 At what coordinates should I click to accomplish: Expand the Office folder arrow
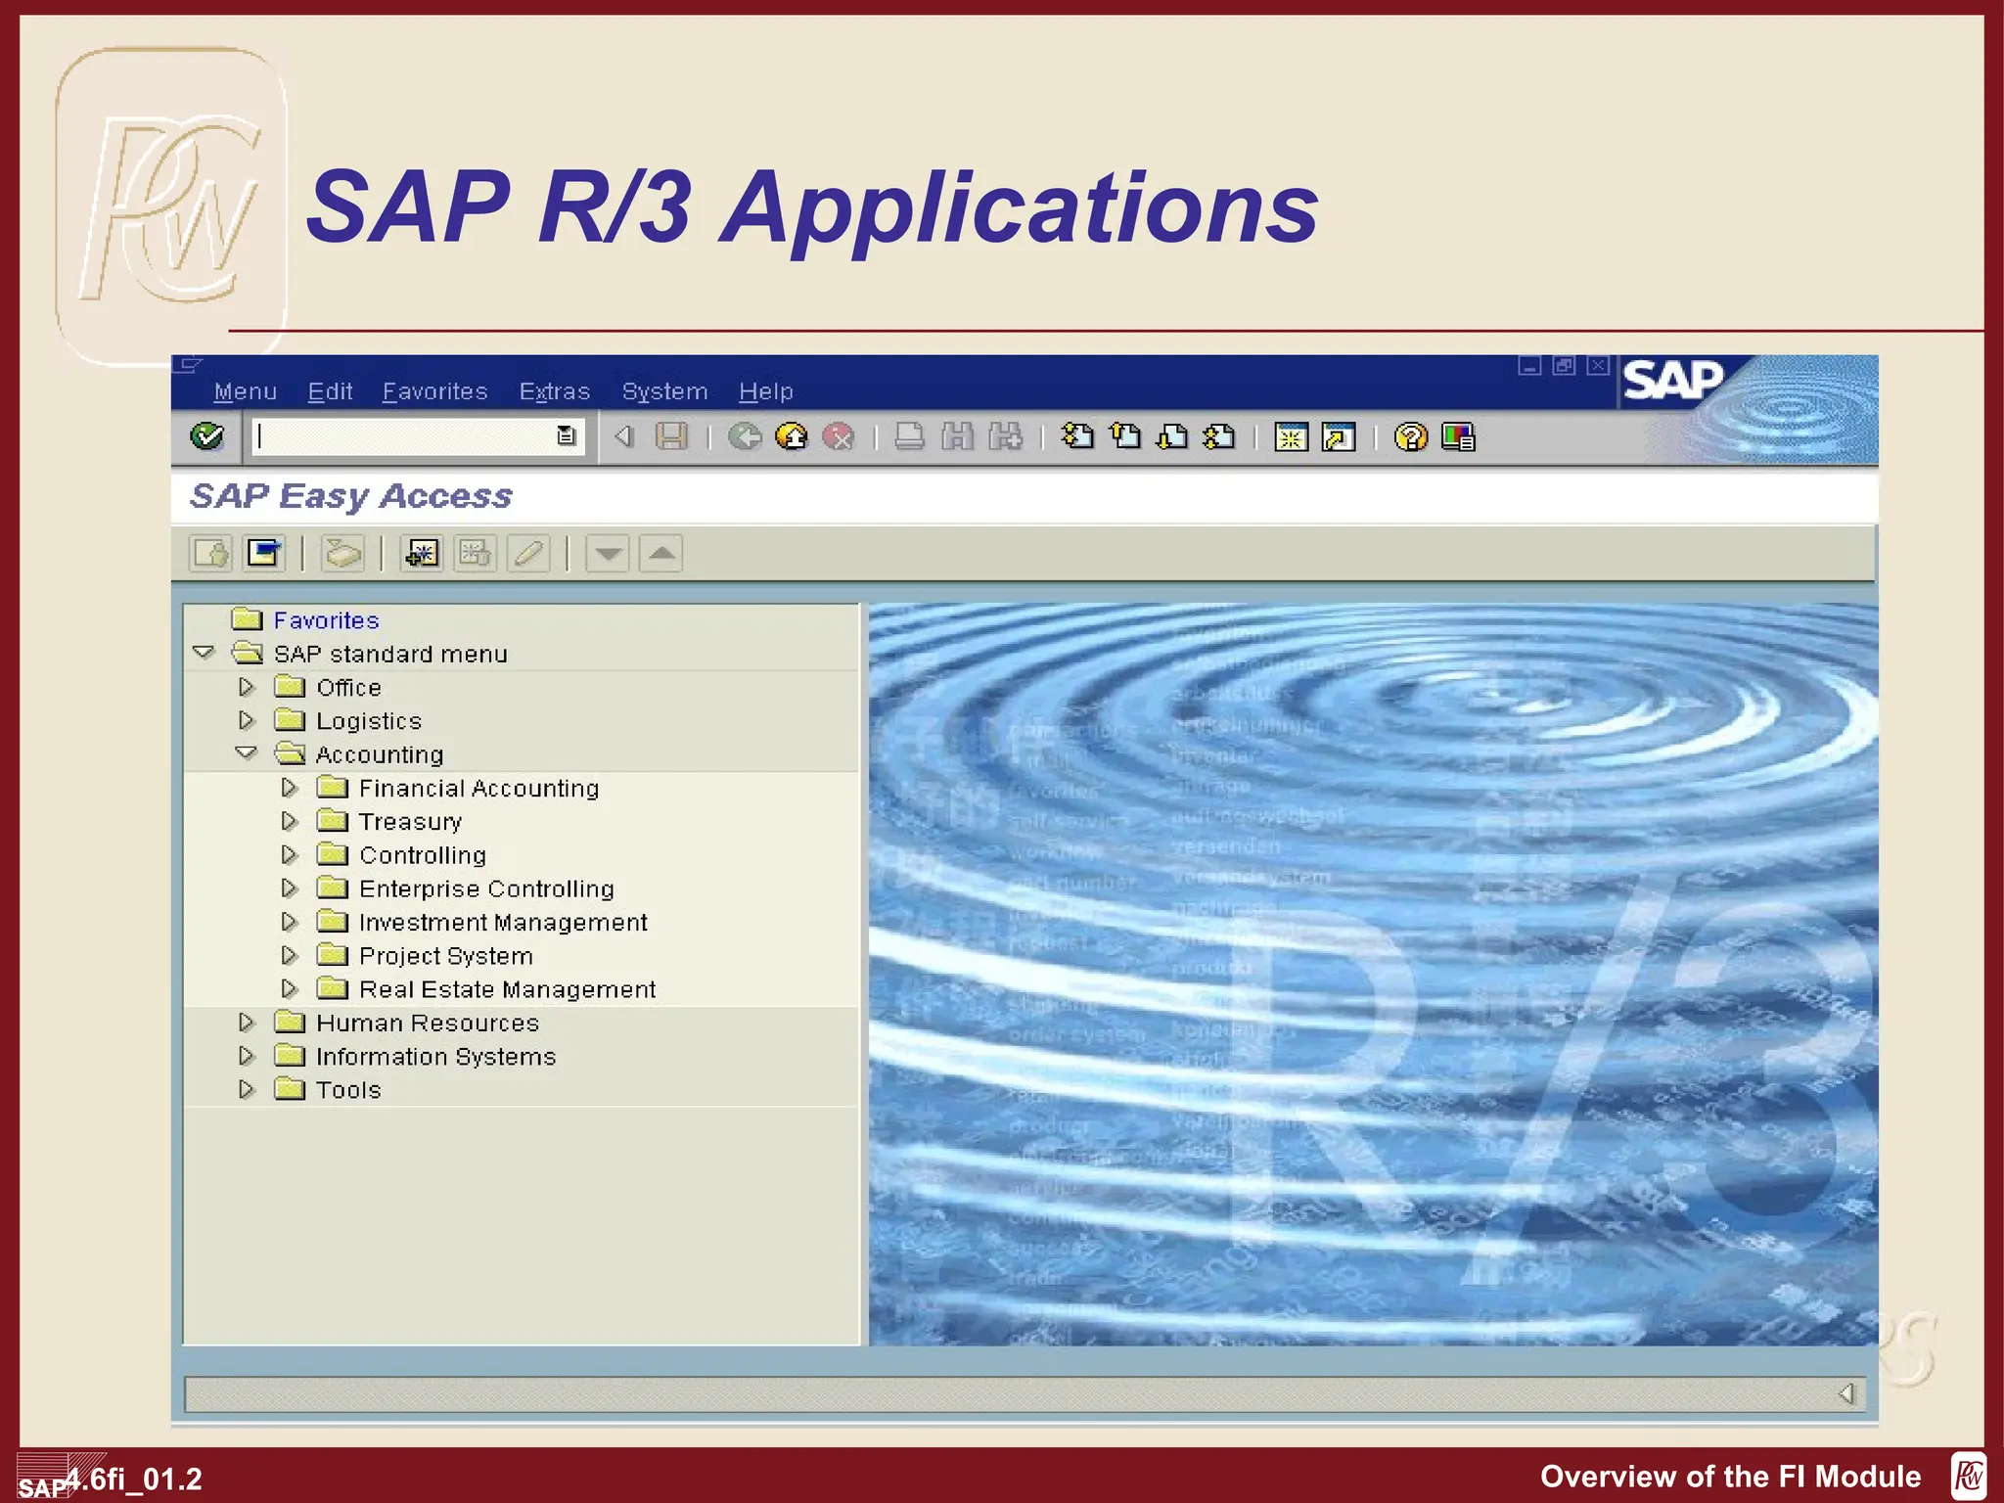point(247,687)
